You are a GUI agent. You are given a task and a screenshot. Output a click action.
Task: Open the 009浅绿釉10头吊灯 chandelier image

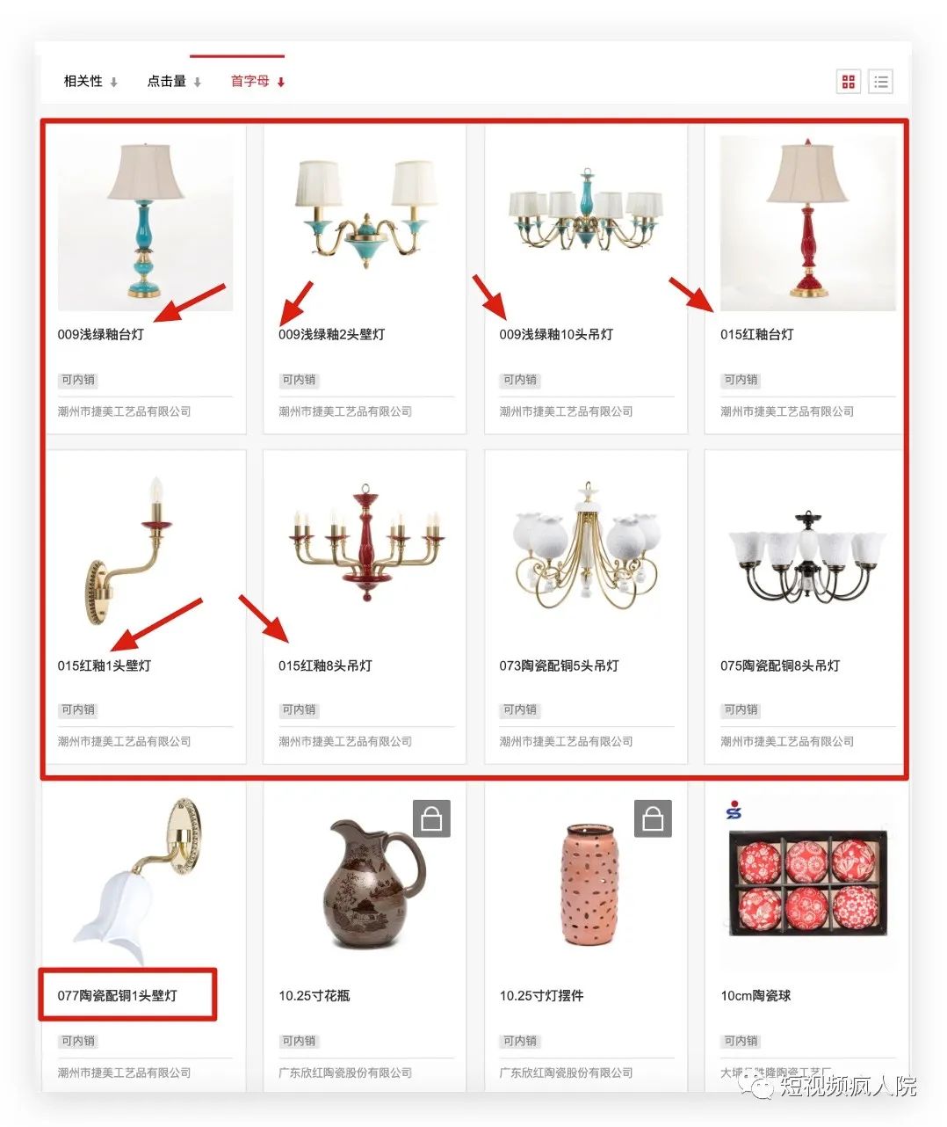[586, 212]
